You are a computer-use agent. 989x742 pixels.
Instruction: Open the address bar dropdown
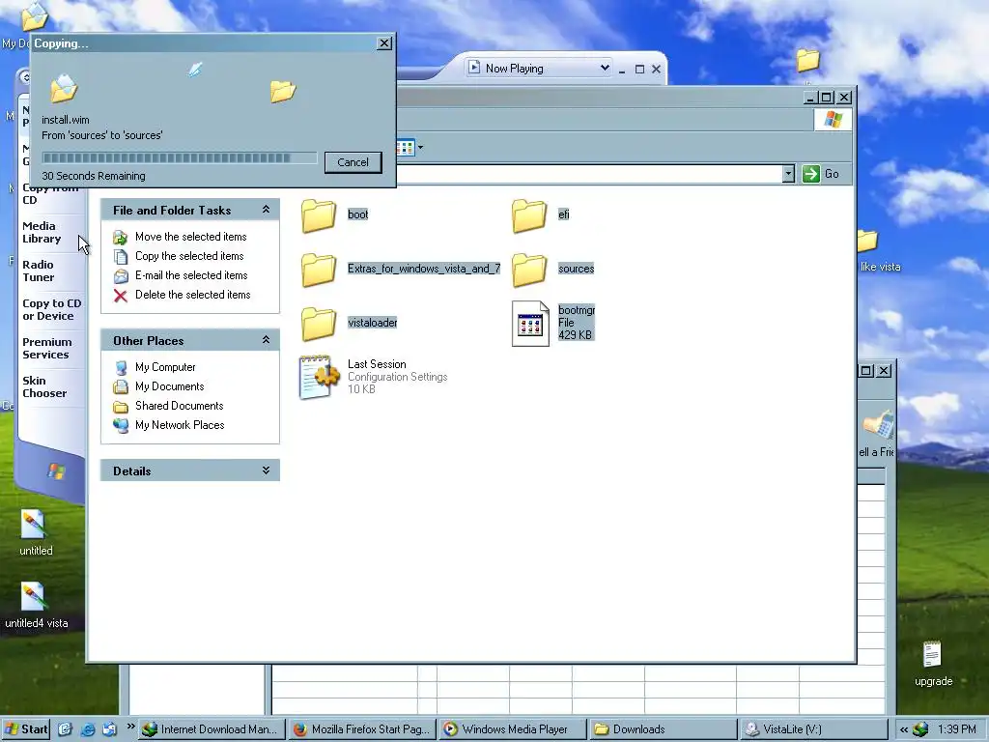pyautogui.click(x=788, y=174)
